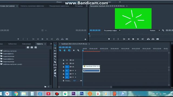Open the Effects tab panel menu
This screenshot has height=97, width=173.
(x=45, y=44)
